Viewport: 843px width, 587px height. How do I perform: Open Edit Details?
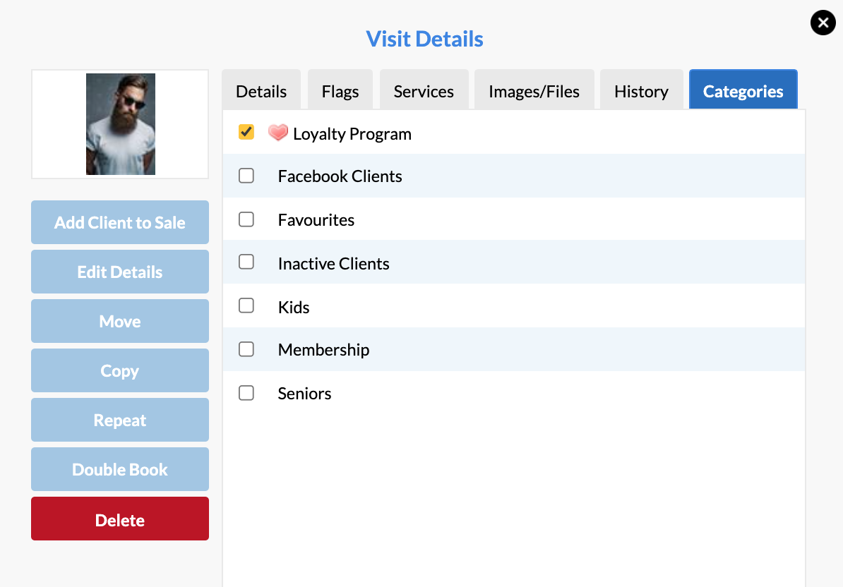point(120,272)
